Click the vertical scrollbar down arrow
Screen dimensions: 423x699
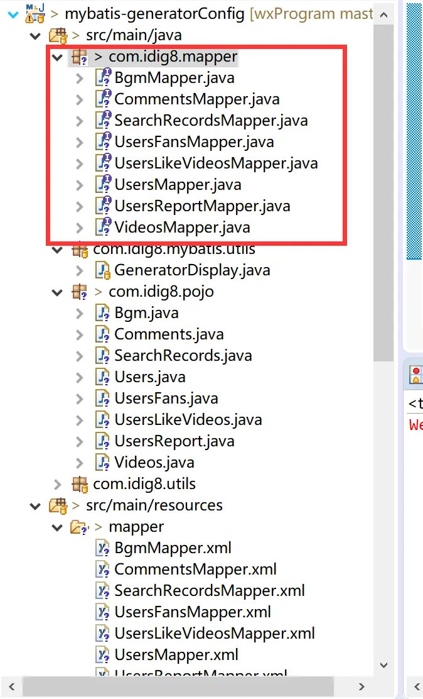[384, 664]
